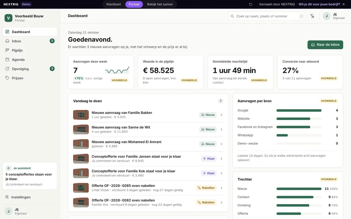Click the Opvolging badge showing 3
Viewport: 351px width, 219px height.
click(52, 68)
